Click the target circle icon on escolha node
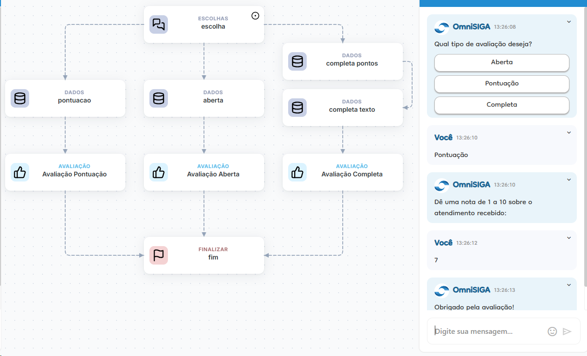 click(255, 16)
